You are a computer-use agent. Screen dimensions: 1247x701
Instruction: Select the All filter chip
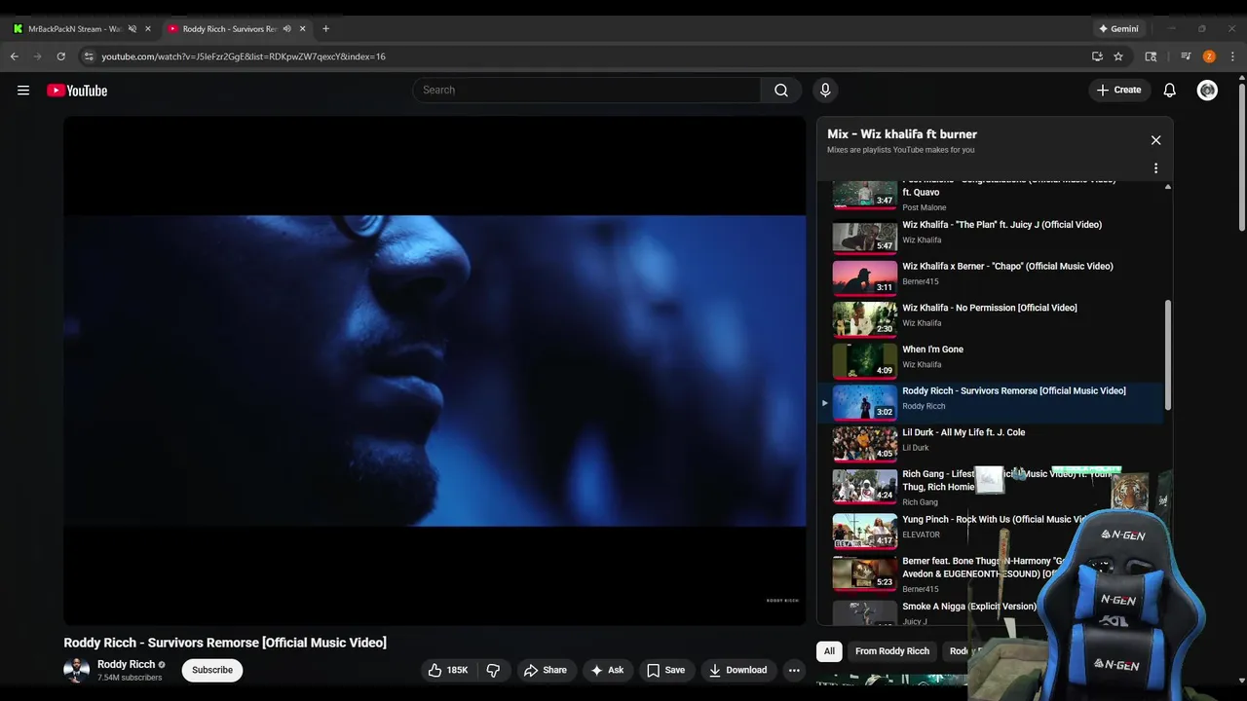(x=829, y=651)
